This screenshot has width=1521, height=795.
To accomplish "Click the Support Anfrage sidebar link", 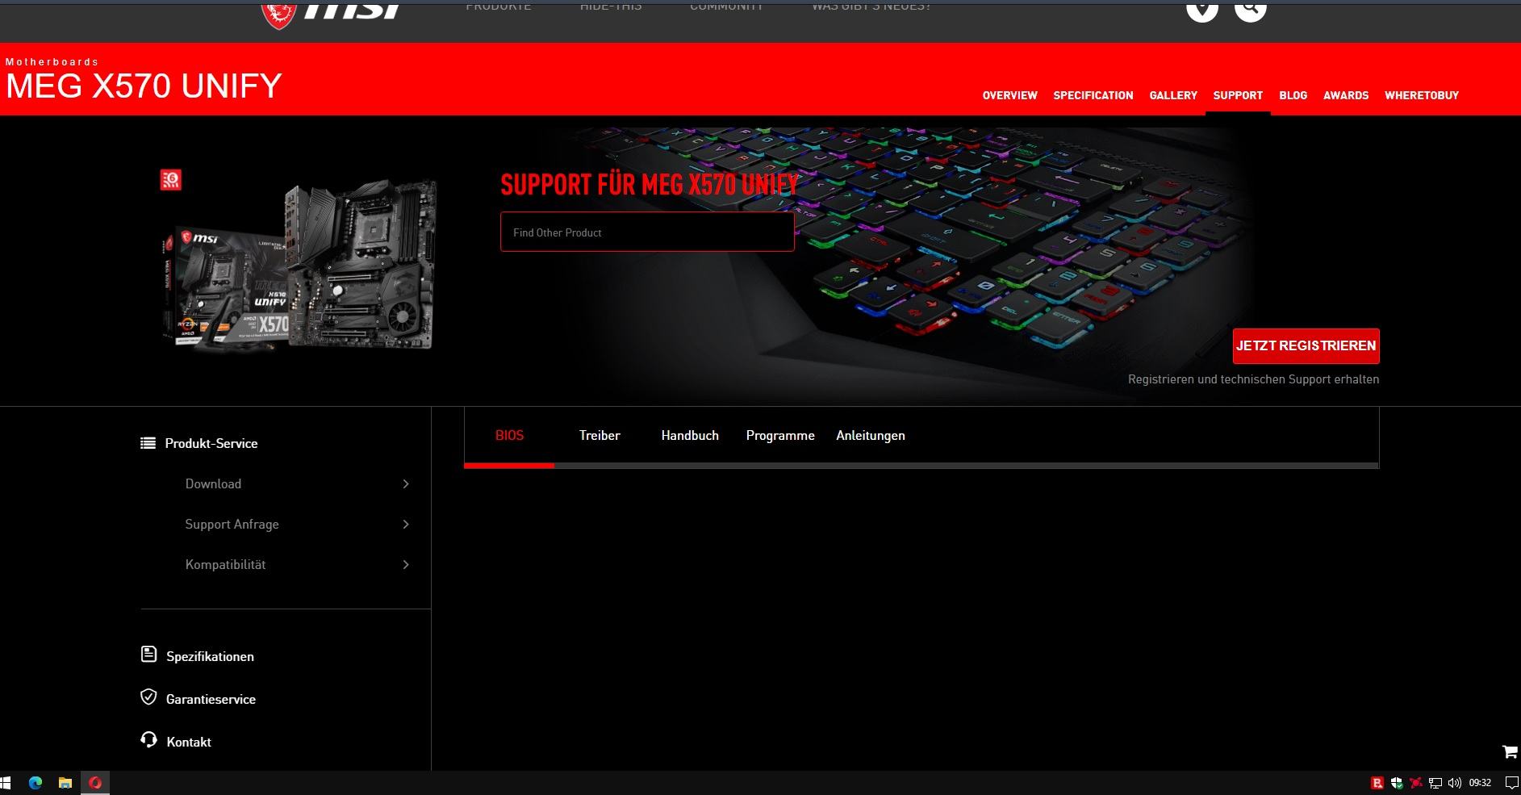I will click(x=232, y=524).
